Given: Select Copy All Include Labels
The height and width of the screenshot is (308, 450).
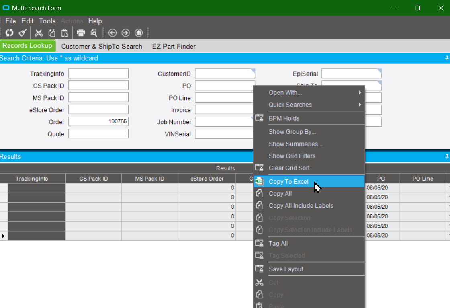Looking at the screenshot, I should 301,205.
